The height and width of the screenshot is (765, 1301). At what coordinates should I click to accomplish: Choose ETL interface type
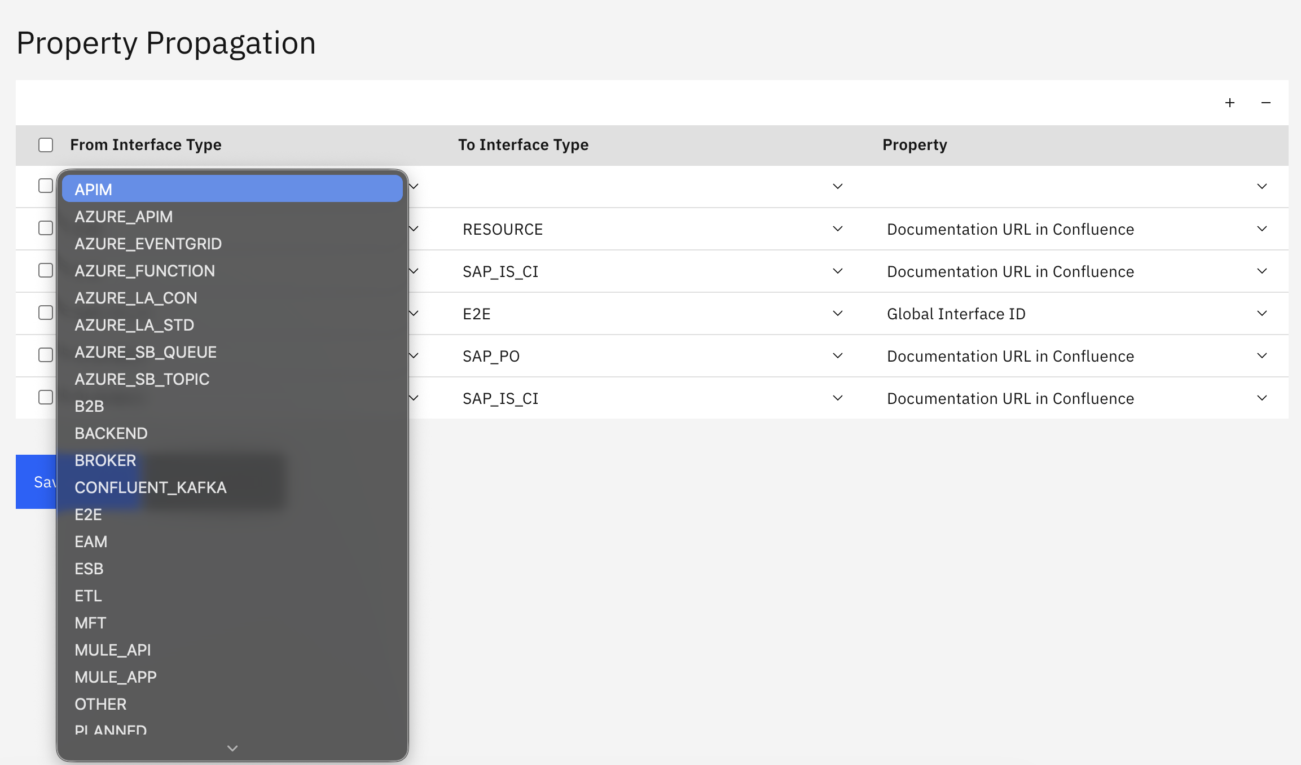[232, 595]
